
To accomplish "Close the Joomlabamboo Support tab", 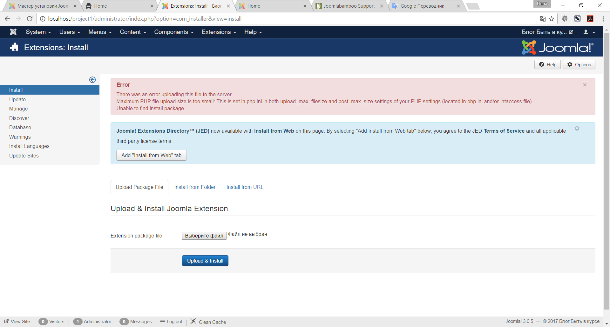I will [x=382, y=6].
